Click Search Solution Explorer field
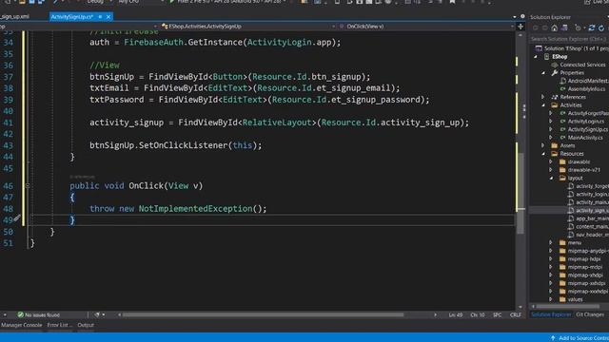609x342 pixels. point(569,39)
